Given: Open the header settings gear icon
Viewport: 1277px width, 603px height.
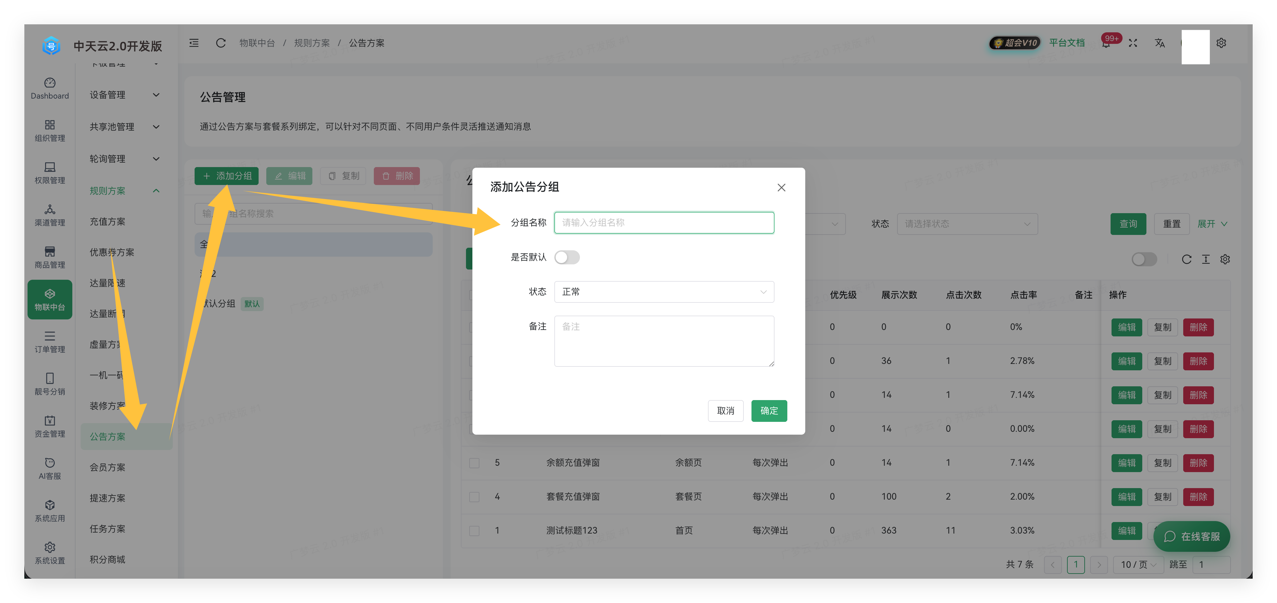Looking at the screenshot, I should [1221, 43].
